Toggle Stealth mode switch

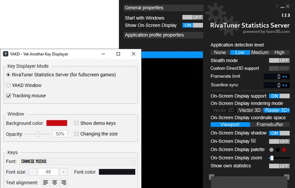(x=279, y=61)
